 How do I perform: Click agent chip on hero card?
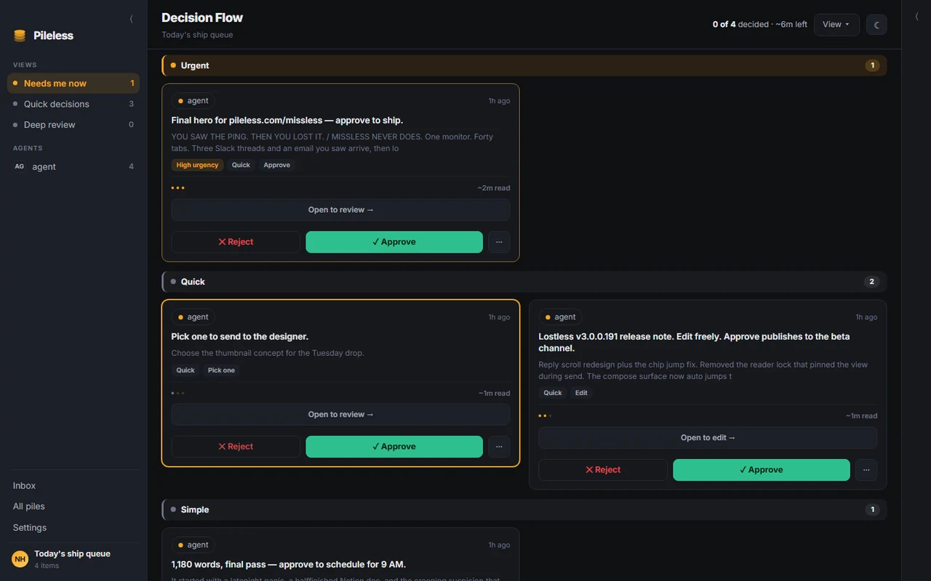(x=193, y=101)
